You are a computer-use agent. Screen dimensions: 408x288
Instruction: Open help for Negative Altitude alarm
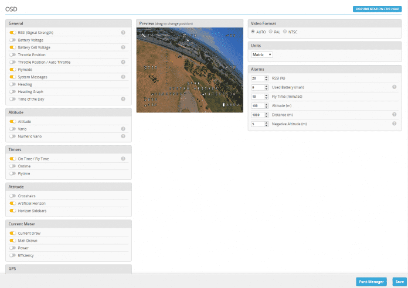[x=395, y=124]
